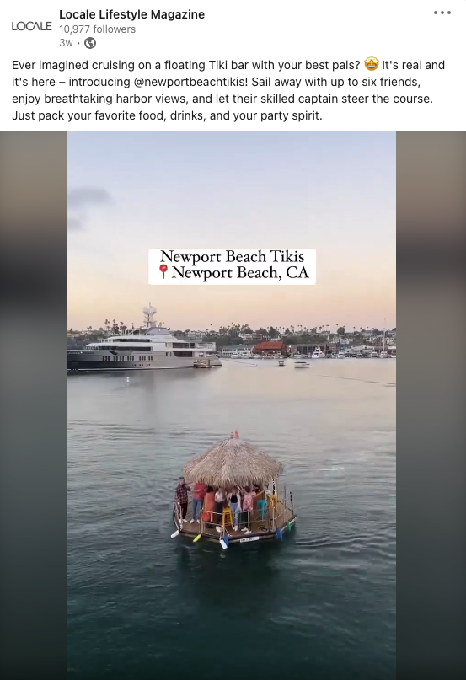Viewport: 466px width, 680px height.
Task: Click the left blurred video margin
Action: coord(34,405)
